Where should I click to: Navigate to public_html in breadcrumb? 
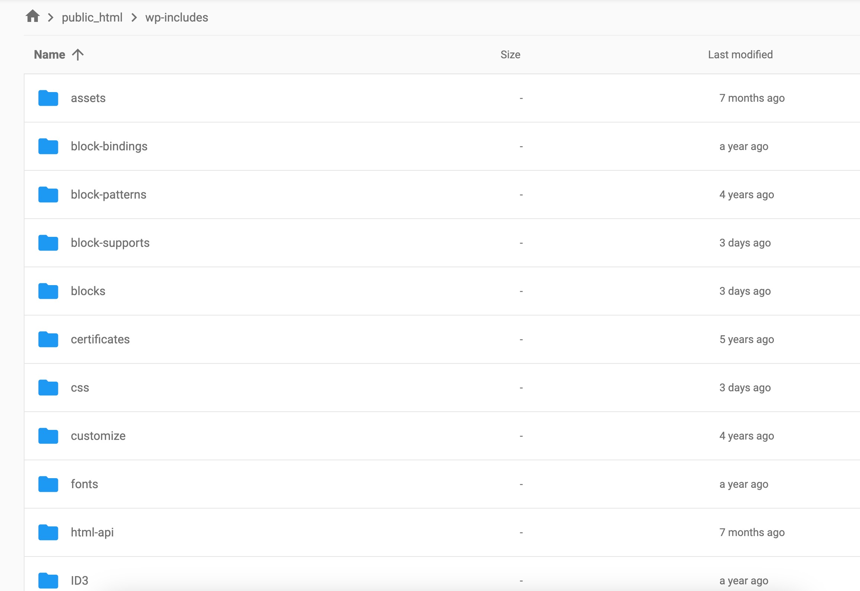pos(92,17)
